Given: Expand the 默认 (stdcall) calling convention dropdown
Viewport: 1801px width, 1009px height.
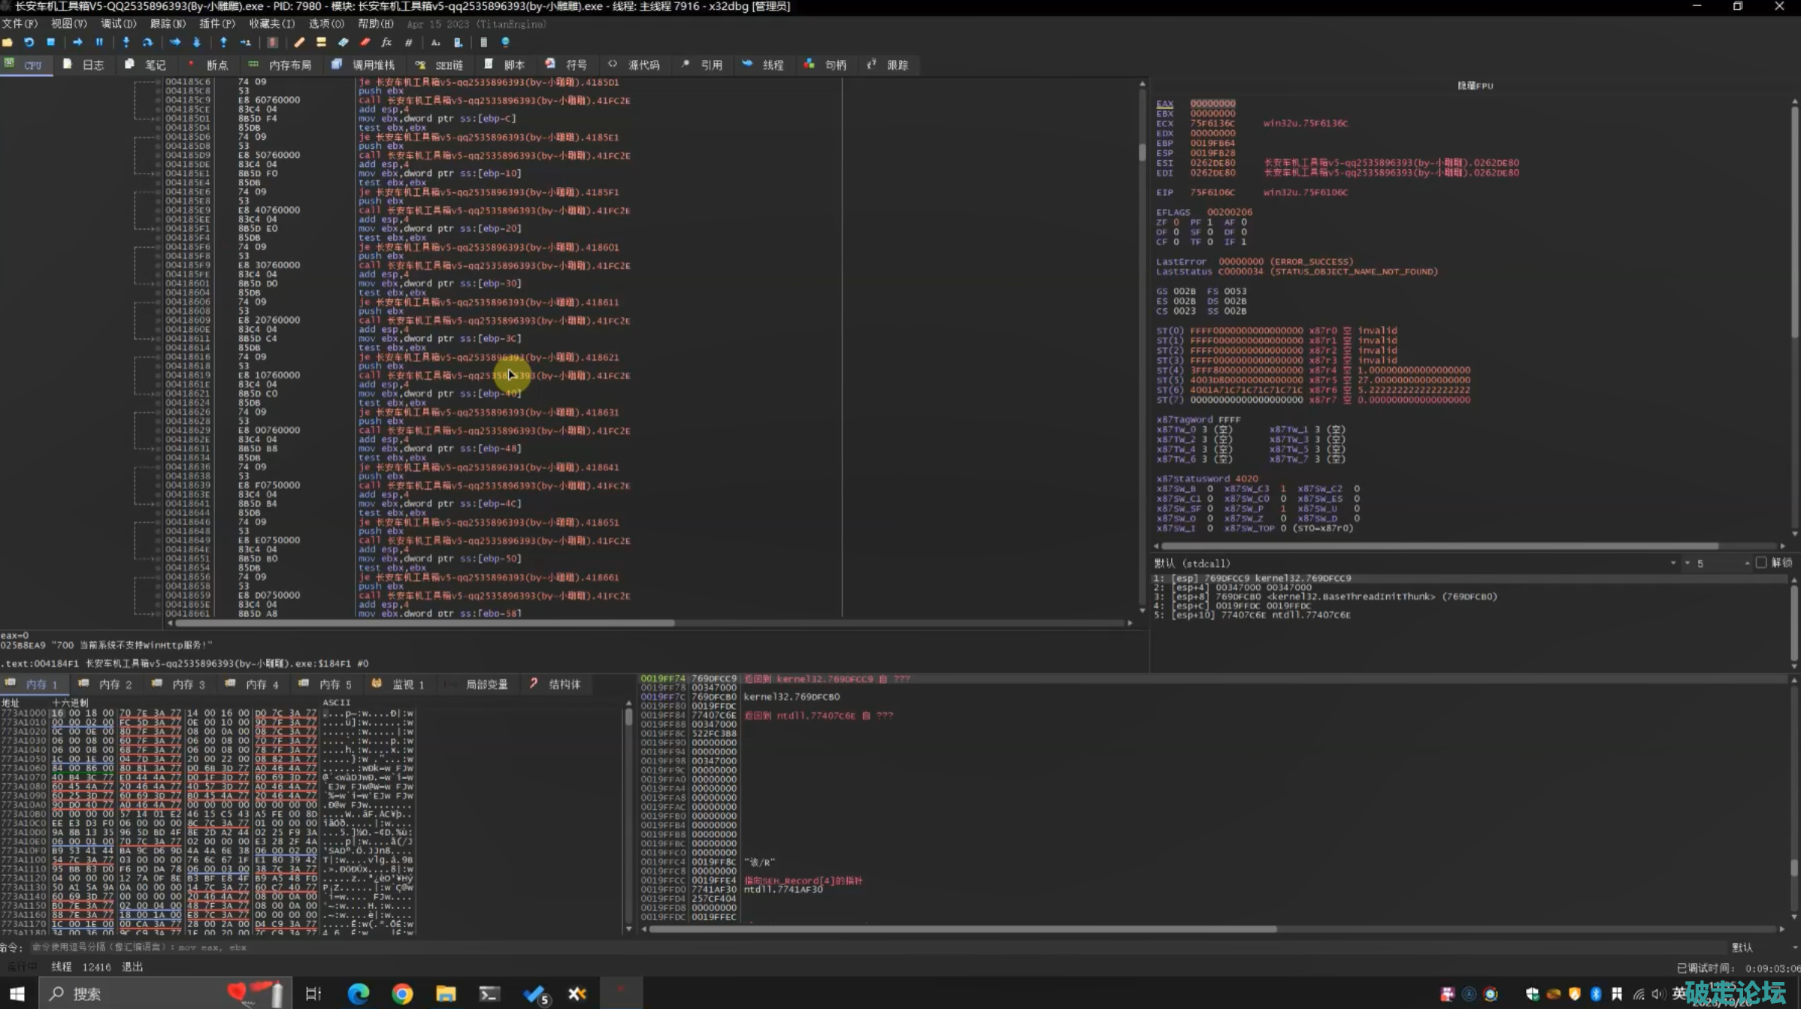Looking at the screenshot, I should tap(1672, 563).
